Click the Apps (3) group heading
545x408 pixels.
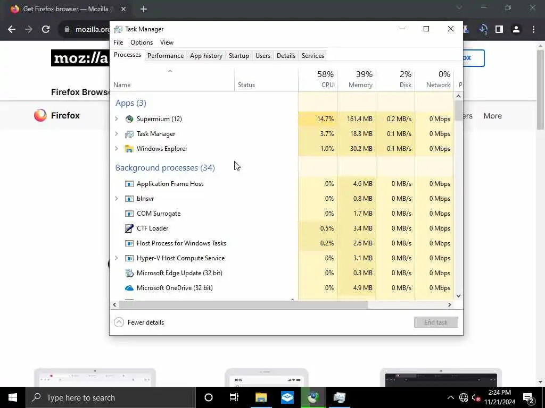pos(131,103)
